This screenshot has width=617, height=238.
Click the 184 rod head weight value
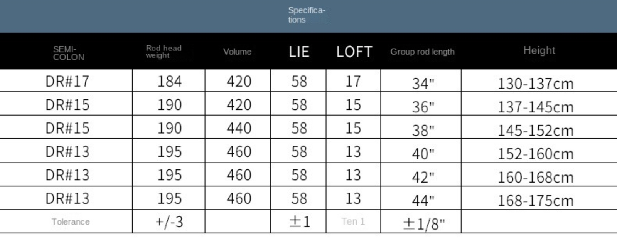pyautogui.click(x=169, y=81)
